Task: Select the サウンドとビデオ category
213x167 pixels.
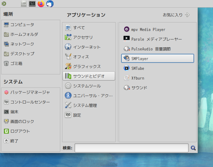Action: pyautogui.click(x=89, y=76)
